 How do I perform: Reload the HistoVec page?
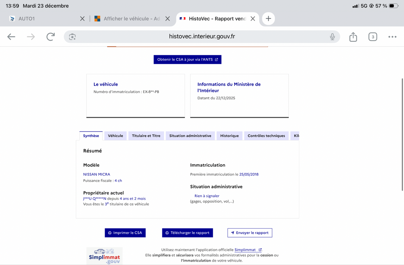[50, 37]
